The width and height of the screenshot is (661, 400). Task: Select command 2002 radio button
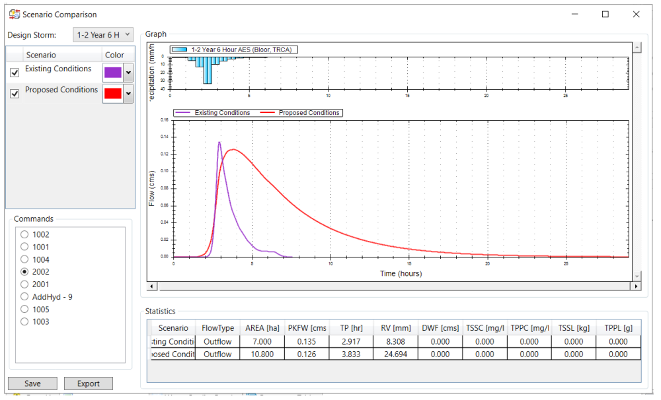click(x=24, y=271)
